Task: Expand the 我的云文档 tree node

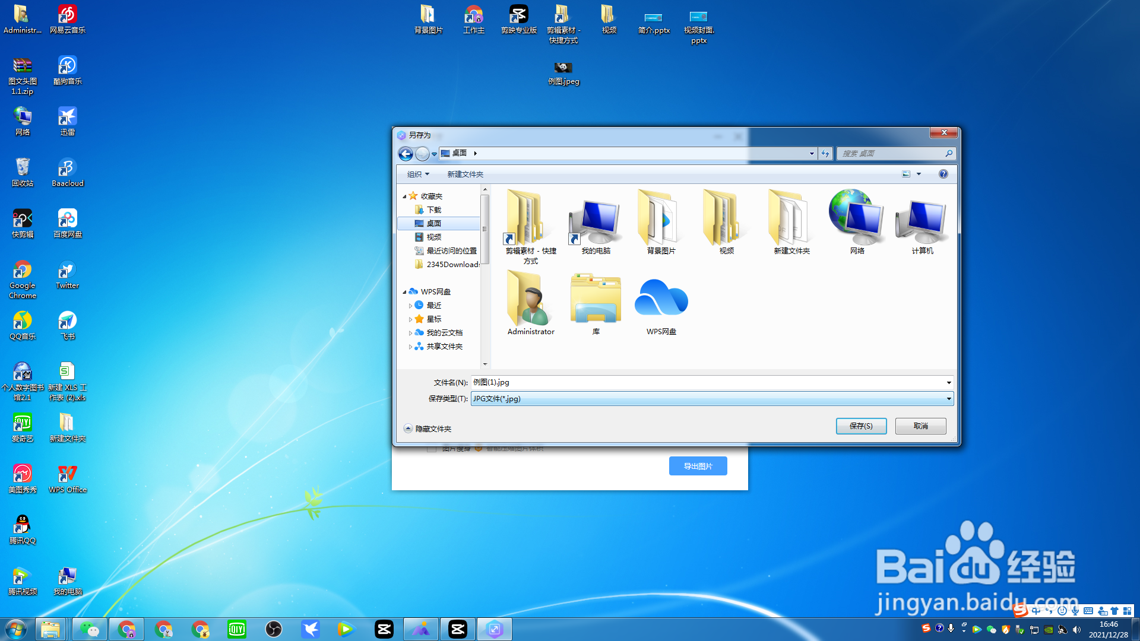Action: tap(410, 333)
